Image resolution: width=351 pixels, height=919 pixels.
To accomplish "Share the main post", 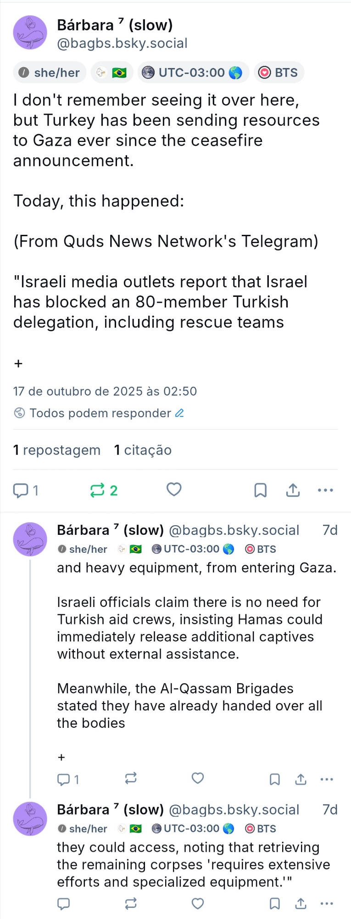I will point(293,490).
